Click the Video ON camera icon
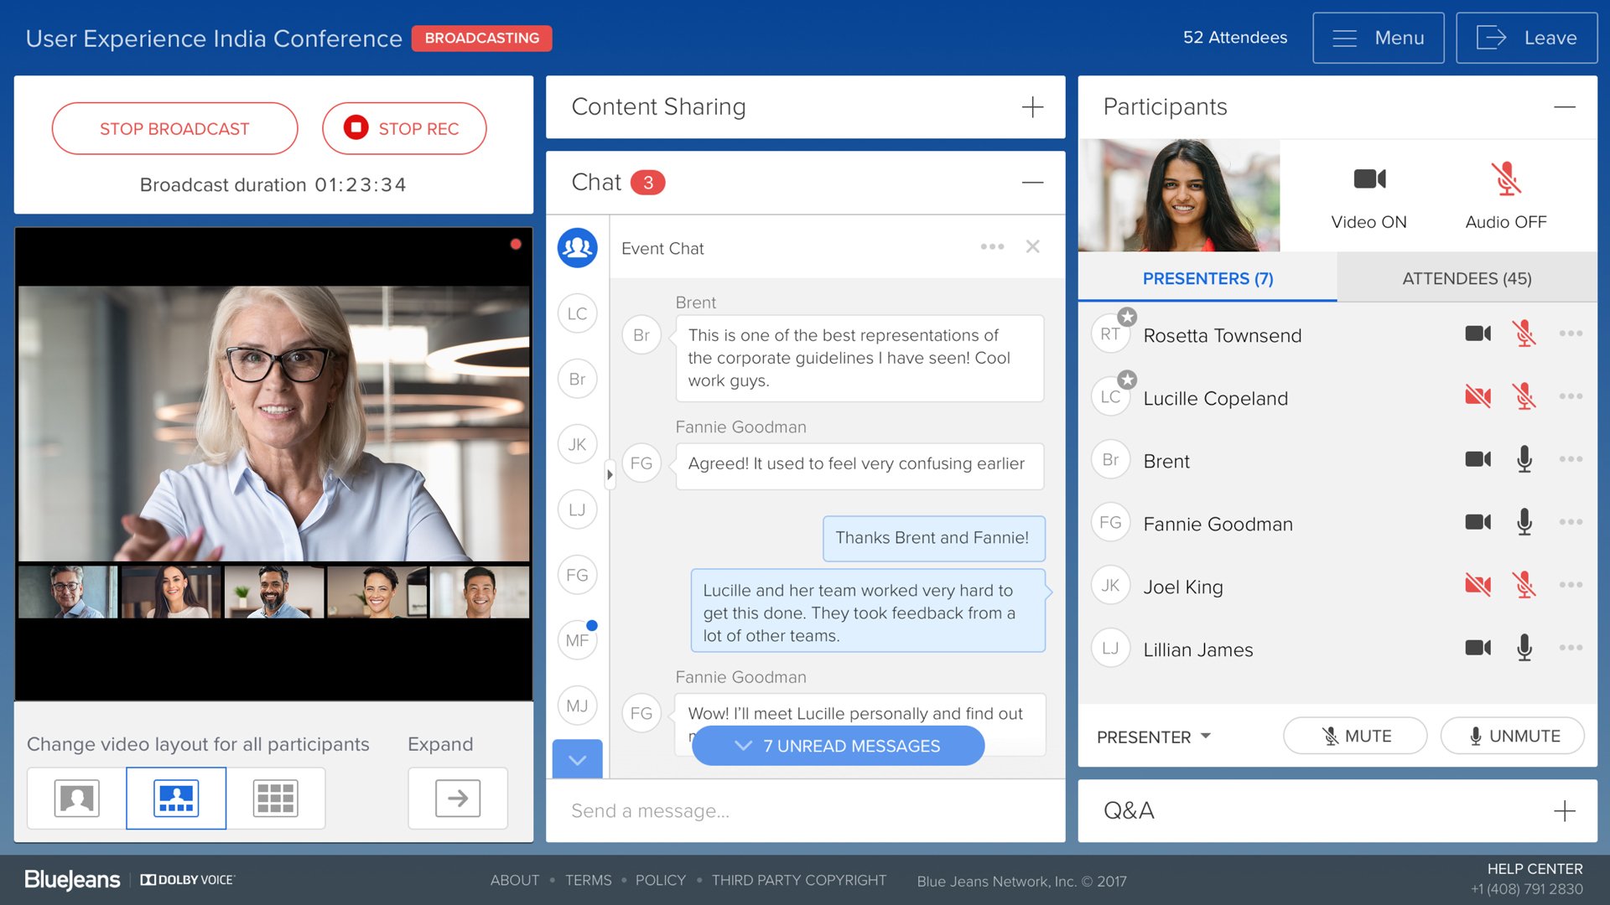The image size is (1610, 905). point(1368,178)
